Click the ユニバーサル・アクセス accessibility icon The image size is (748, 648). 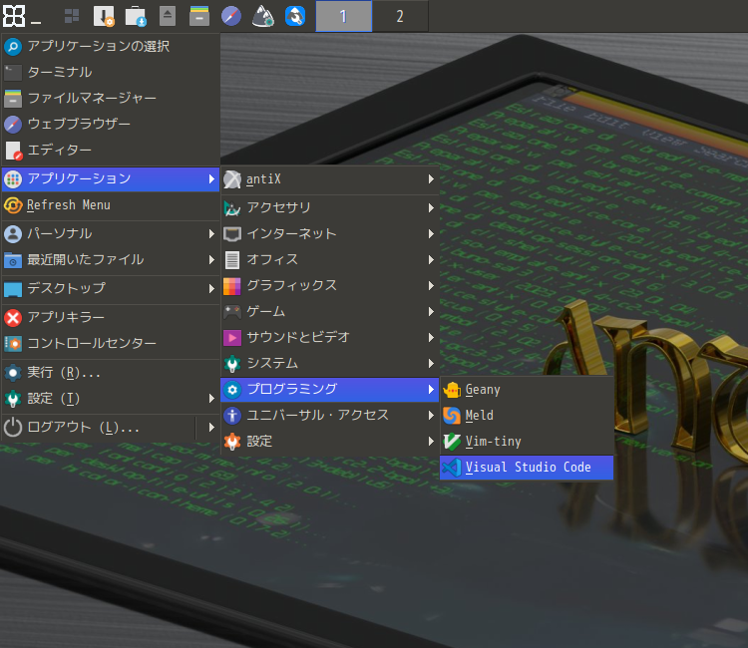232,416
